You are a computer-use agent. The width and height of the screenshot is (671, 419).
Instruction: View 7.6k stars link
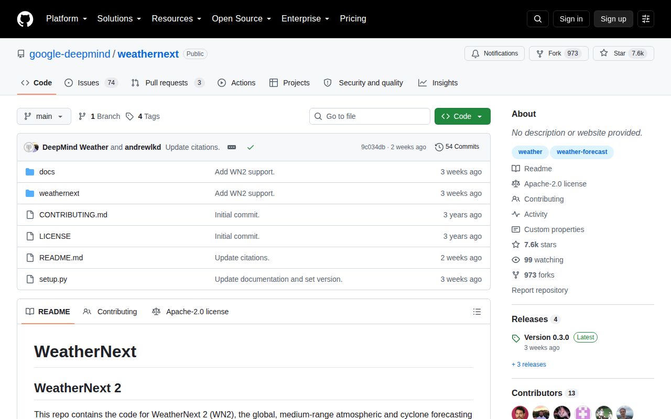(x=534, y=245)
